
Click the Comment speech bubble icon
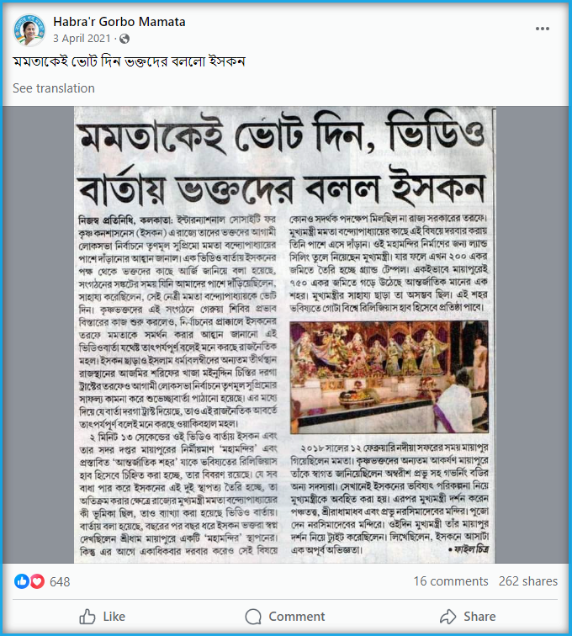point(253,617)
